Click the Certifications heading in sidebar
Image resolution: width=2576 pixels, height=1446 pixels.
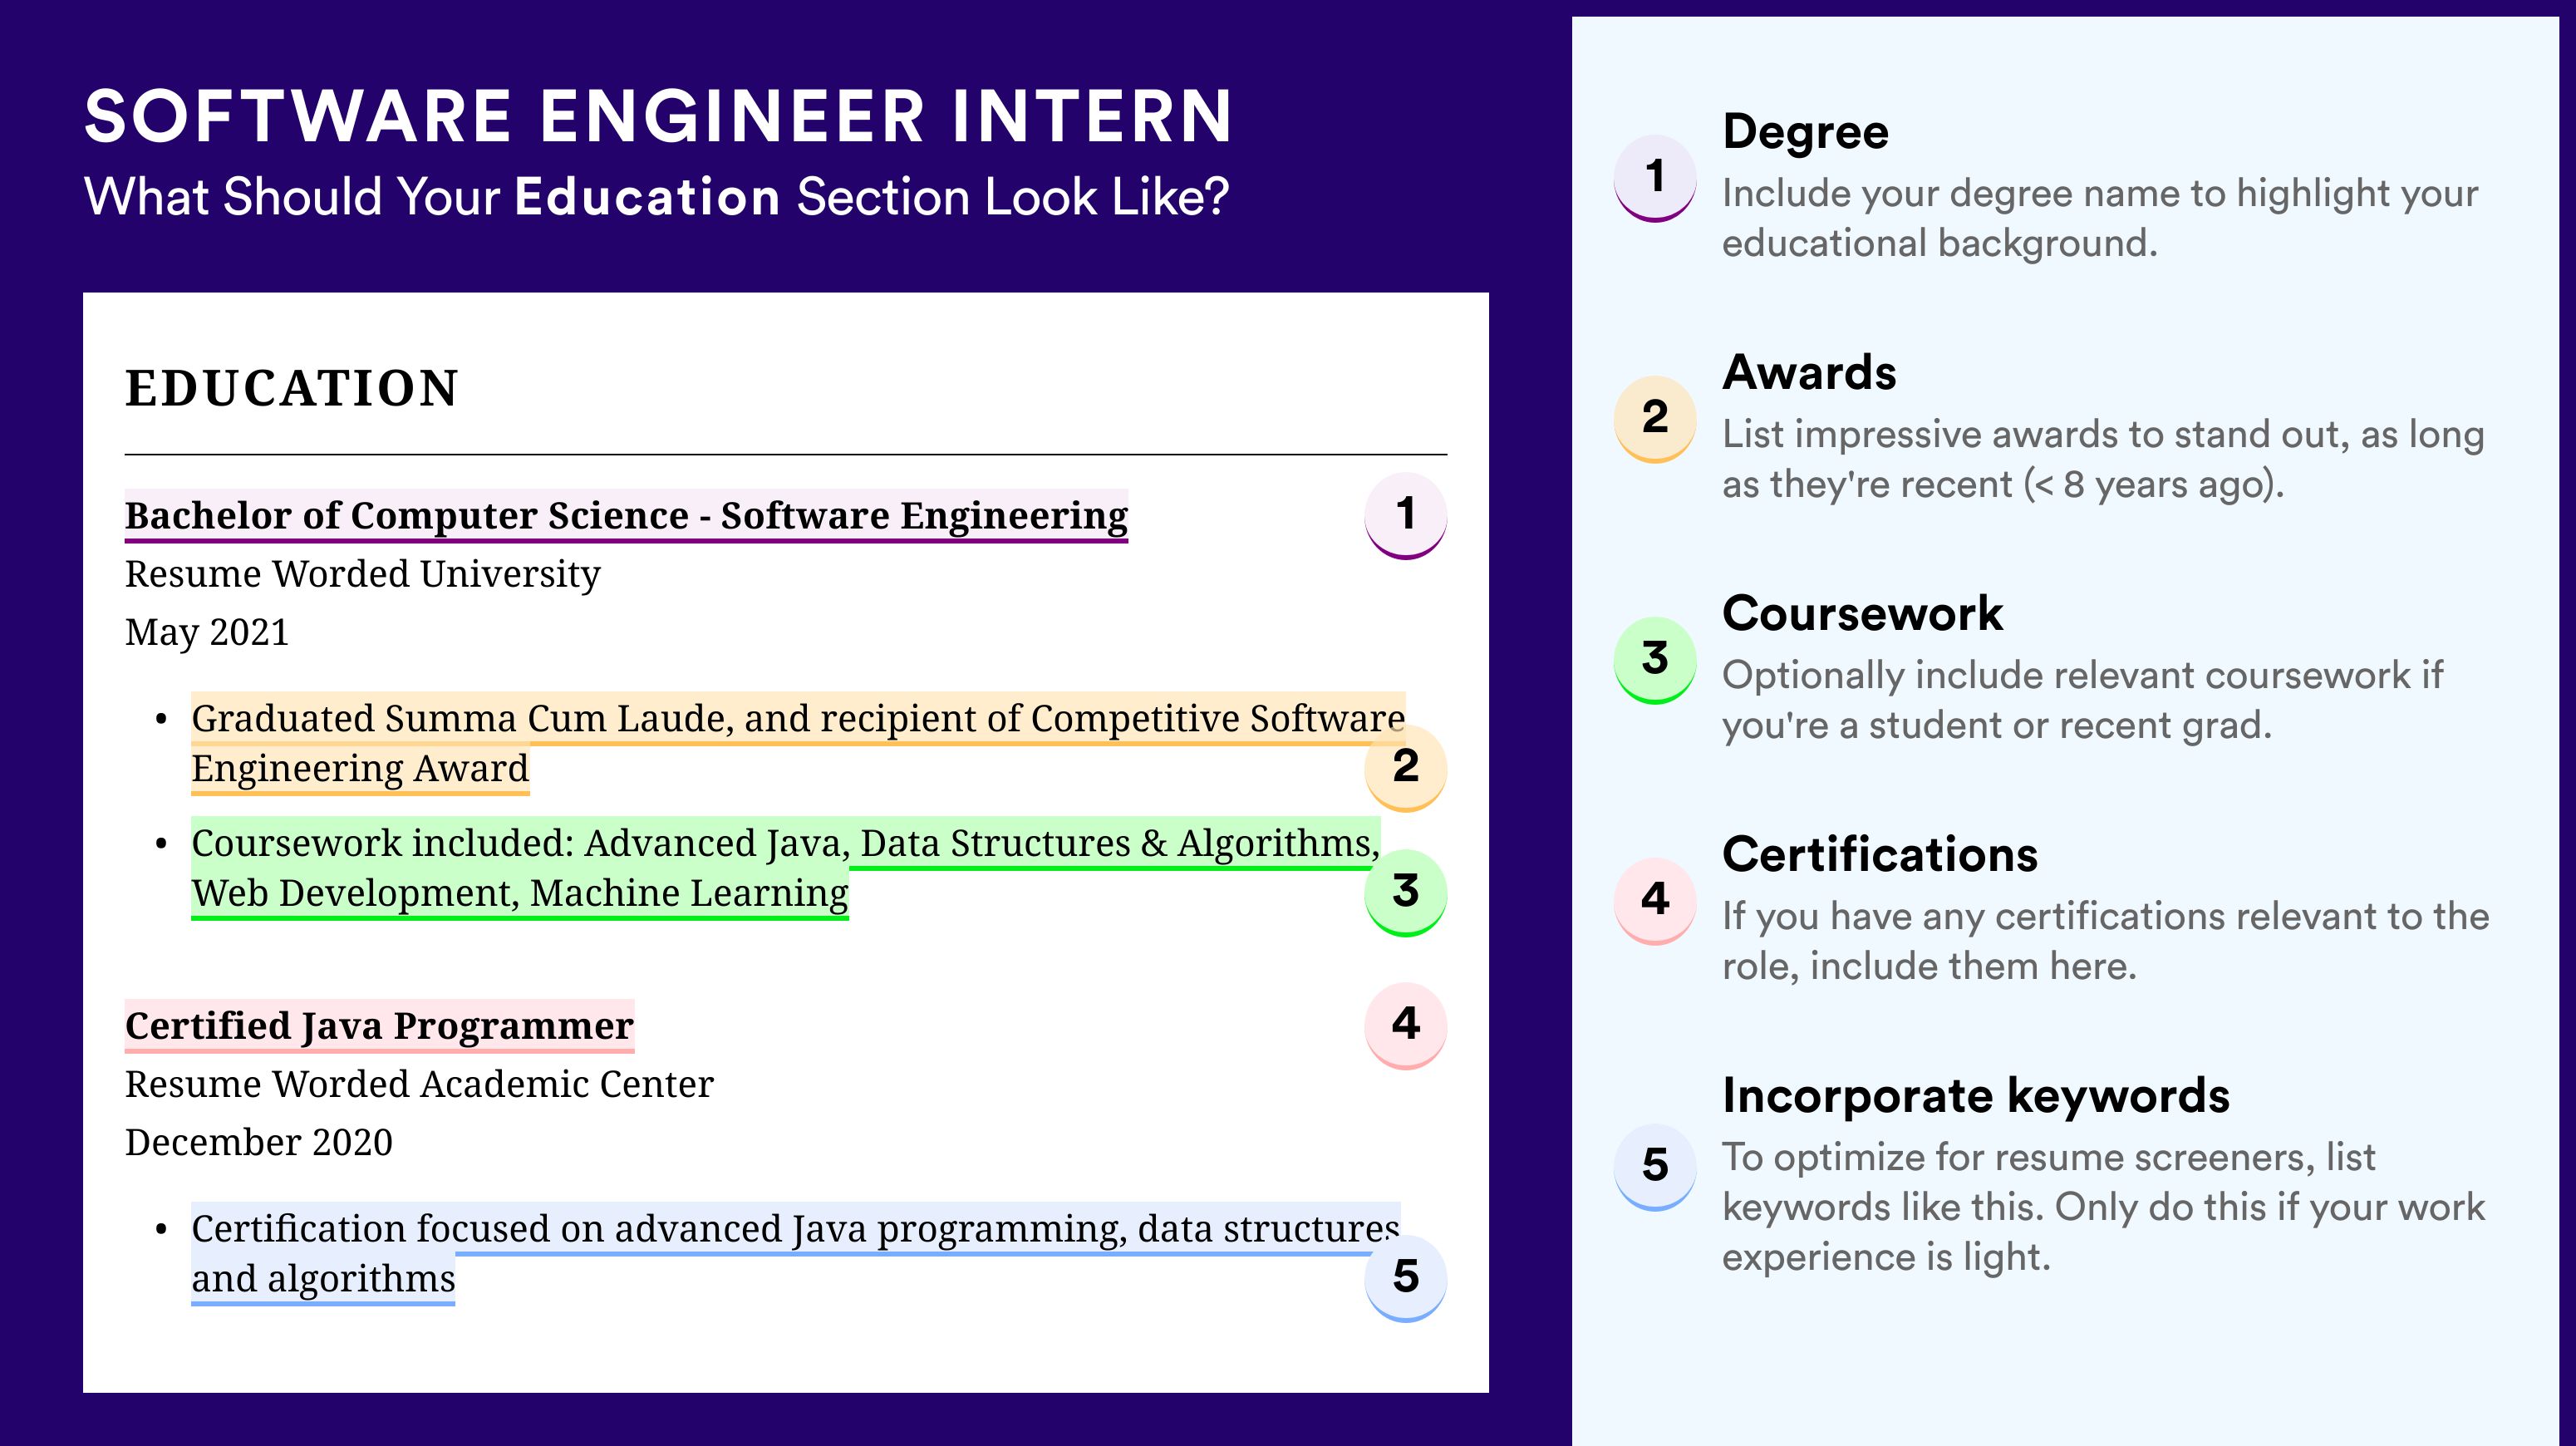click(x=1880, y=854)
